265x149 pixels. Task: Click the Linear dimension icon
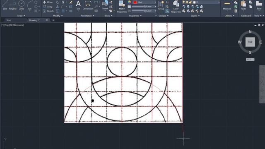pyautogui.click(x=96, y=2)
